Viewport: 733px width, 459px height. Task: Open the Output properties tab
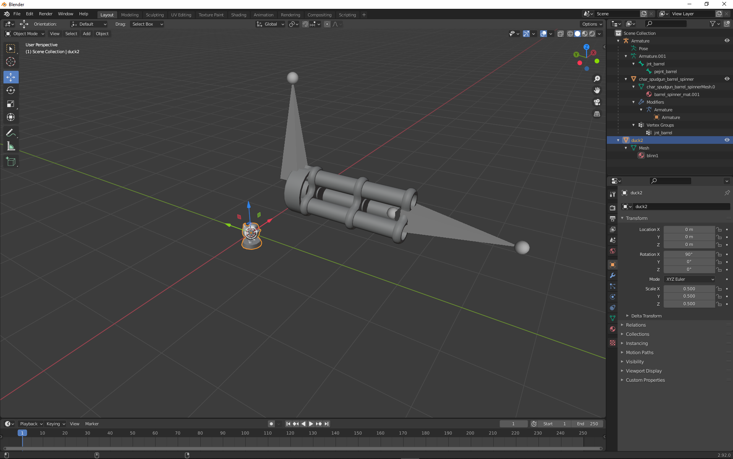(613, 218)
